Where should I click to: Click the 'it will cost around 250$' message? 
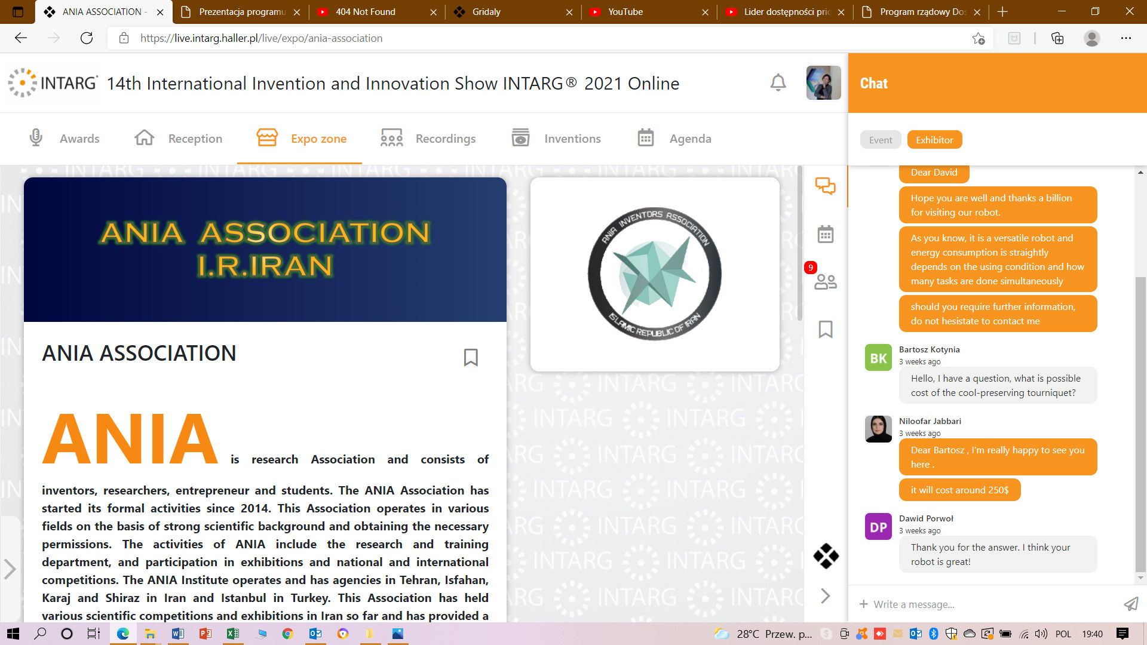[x=959, y=490]
